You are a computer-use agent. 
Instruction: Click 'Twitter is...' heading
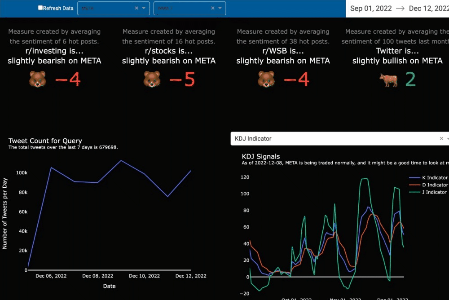click(x=397, y=51)
